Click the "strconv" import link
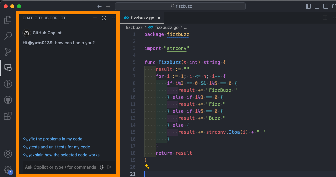 pos(177,48)
